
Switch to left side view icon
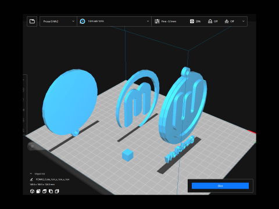pos(51,191)
